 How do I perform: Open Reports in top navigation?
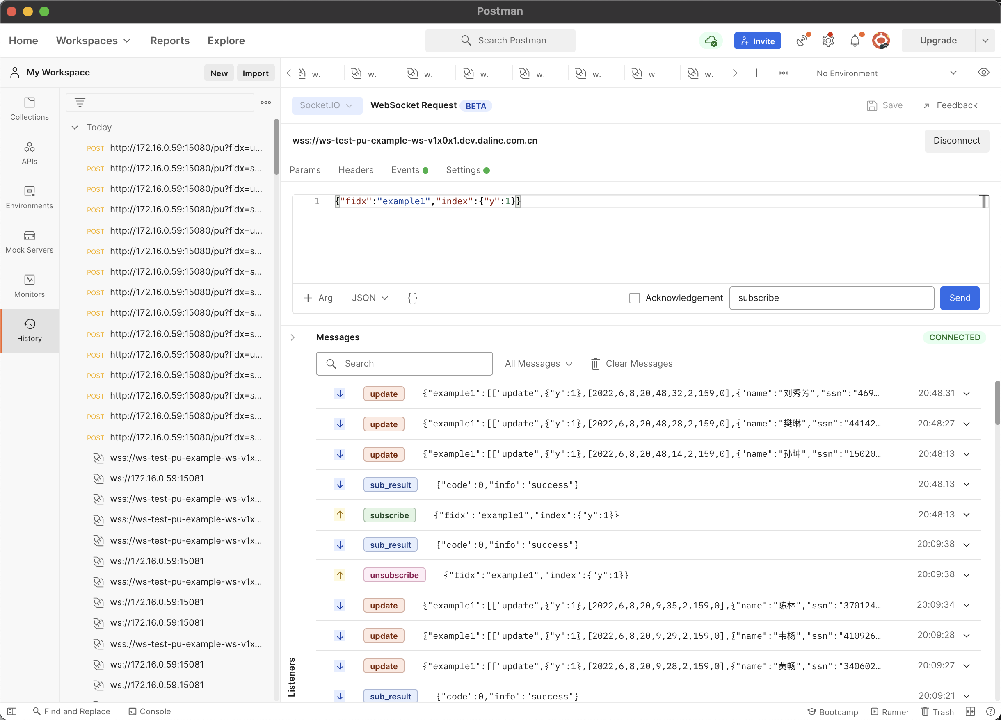[170, 41]
